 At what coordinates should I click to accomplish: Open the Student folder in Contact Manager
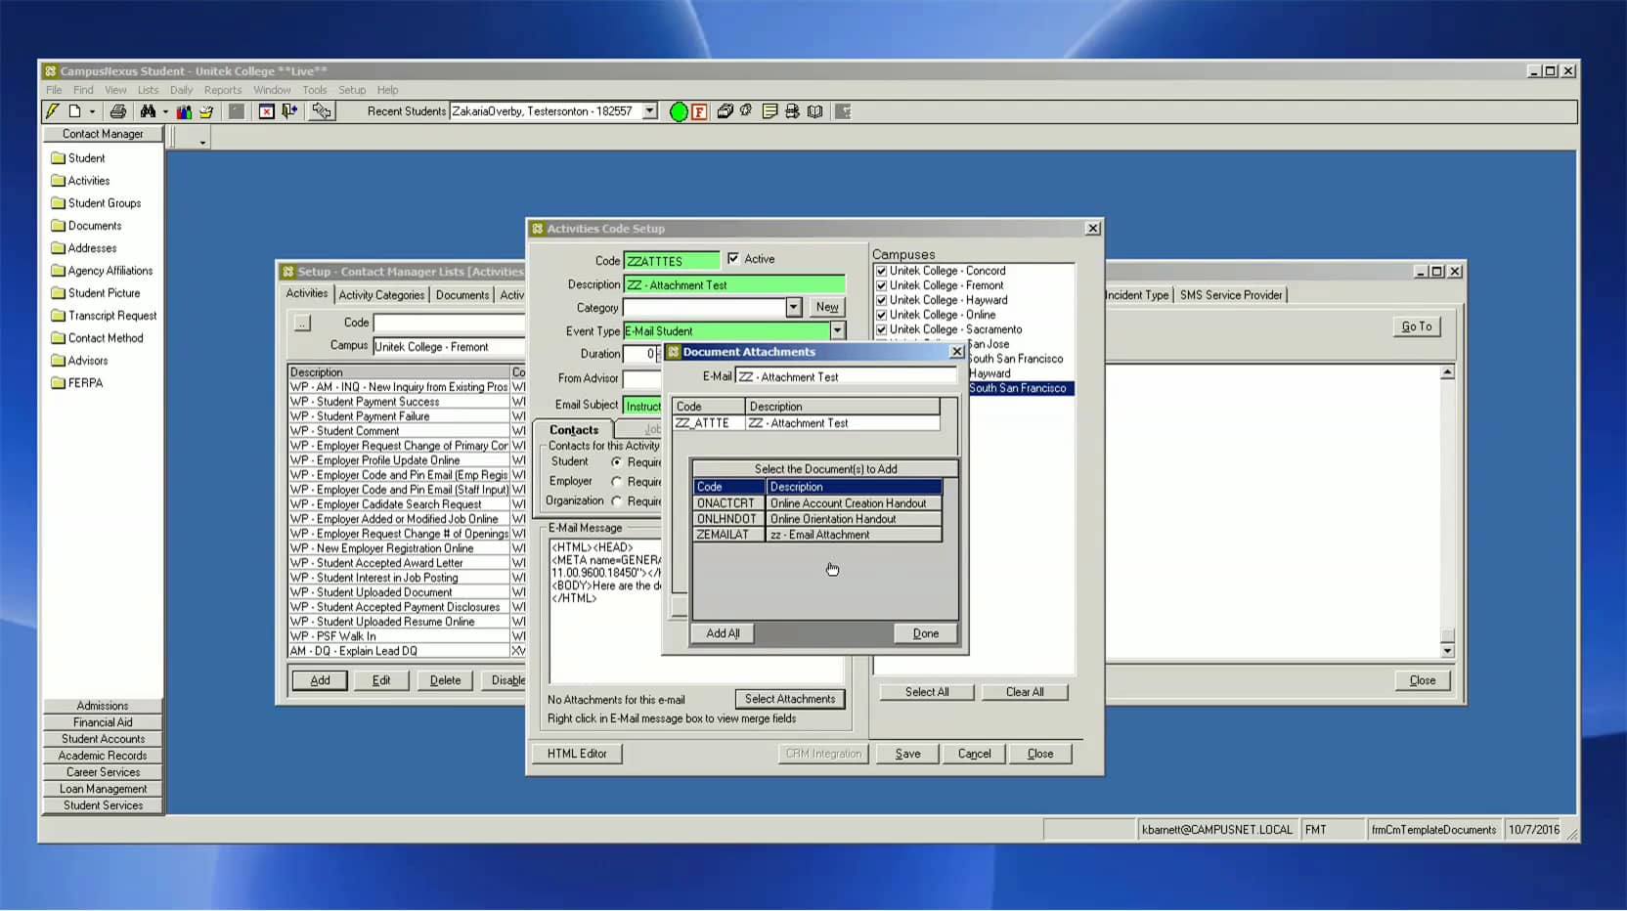click(78, 158)
